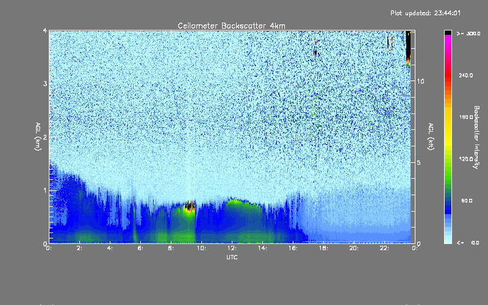Click the yellow band of the colorbar
The height and width of the screenshot is (305, 488).
448,127
